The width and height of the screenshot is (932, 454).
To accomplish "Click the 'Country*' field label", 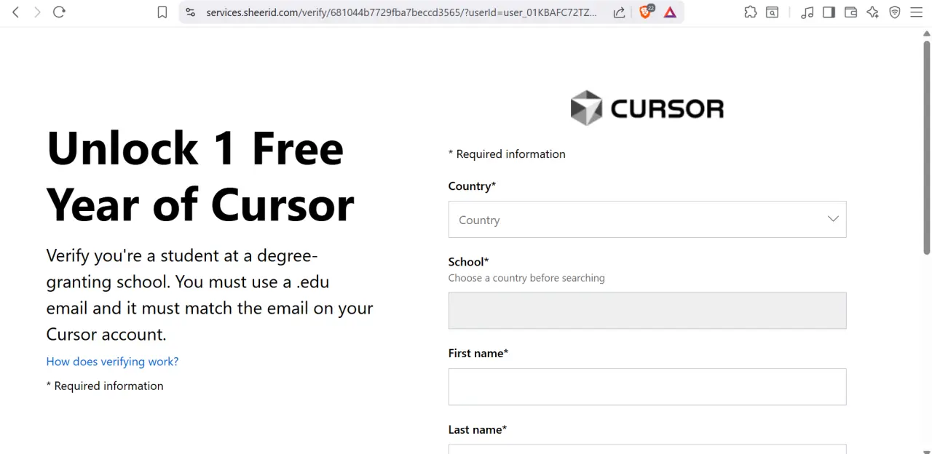I will coord(472,186).
